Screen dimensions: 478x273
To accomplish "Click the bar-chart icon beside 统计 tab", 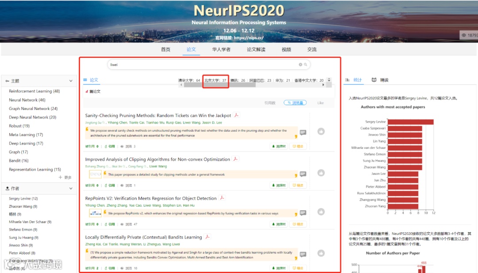I will tap(347, 80).
